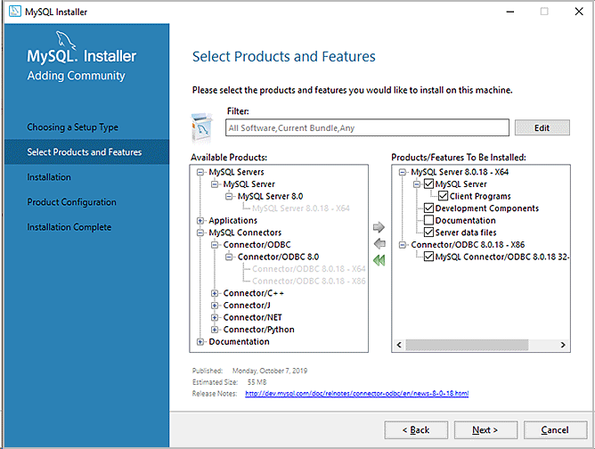The width and height of the screenshot is (595, 449).
Task: Click the Estimated Size value 55 MB
Action: (257, 382)
